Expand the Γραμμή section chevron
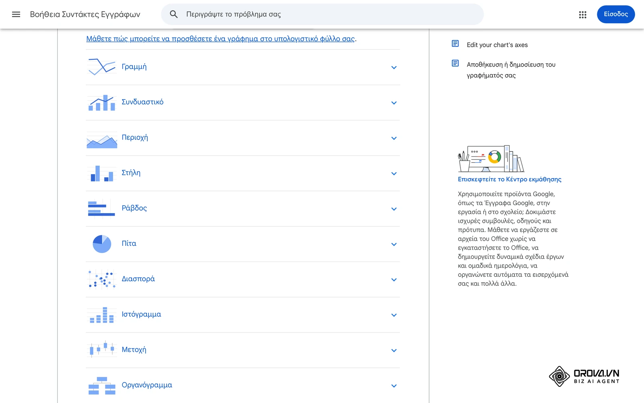The height and width of the screenshot is (403, 644). (394, 67)
